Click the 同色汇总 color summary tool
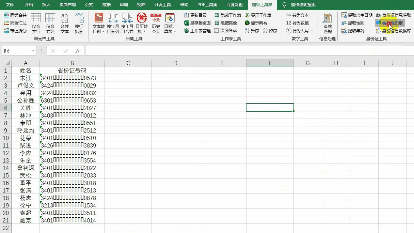 [15, 23]
